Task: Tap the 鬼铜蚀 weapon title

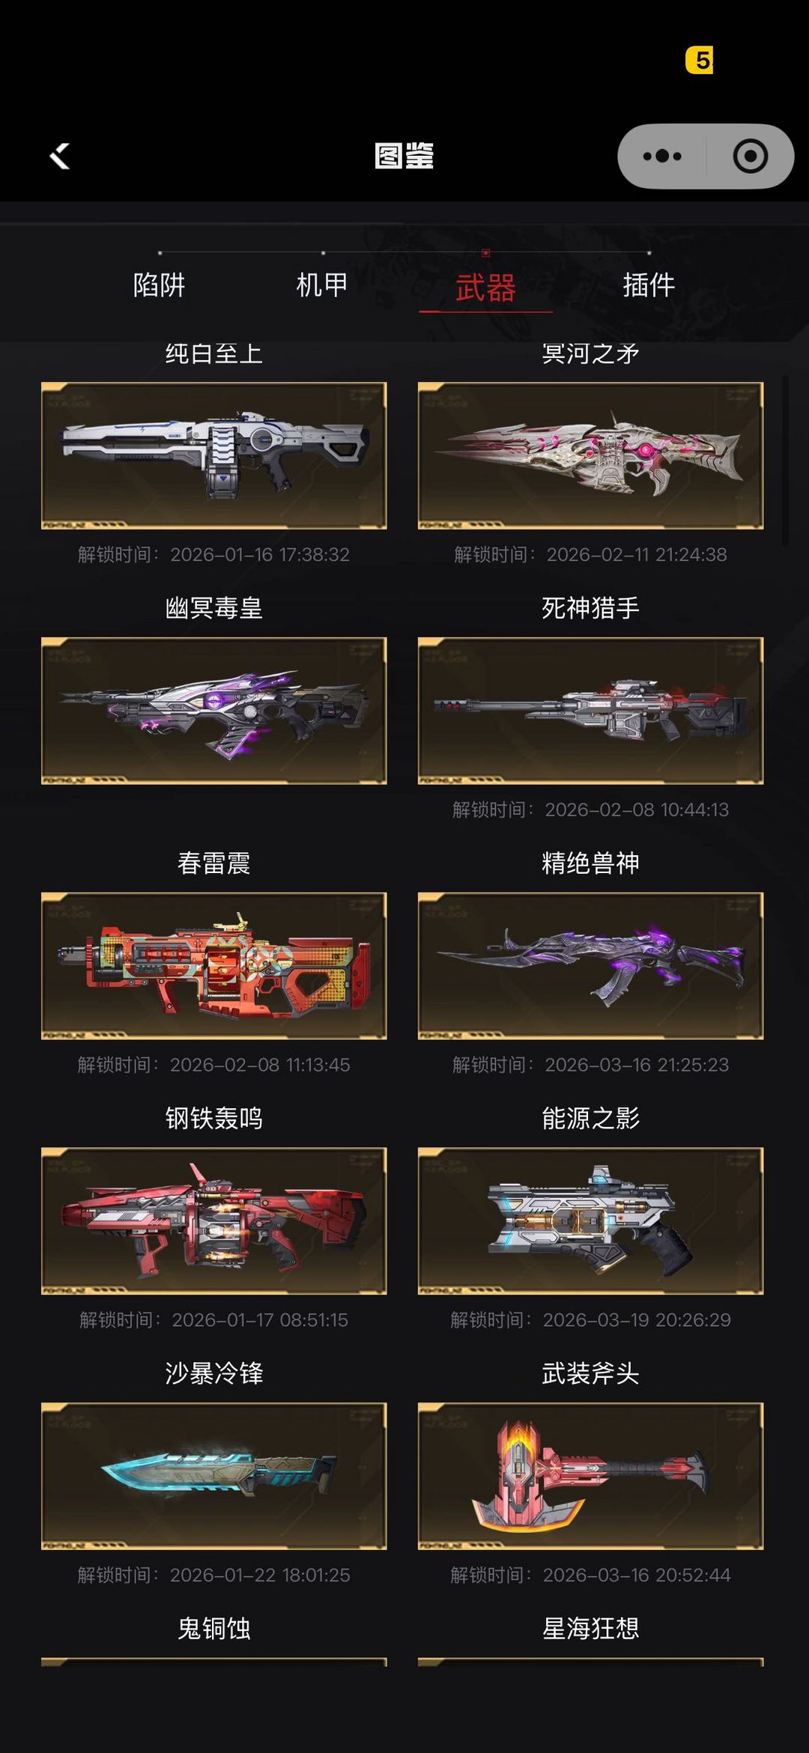Action: (214, 1629)
